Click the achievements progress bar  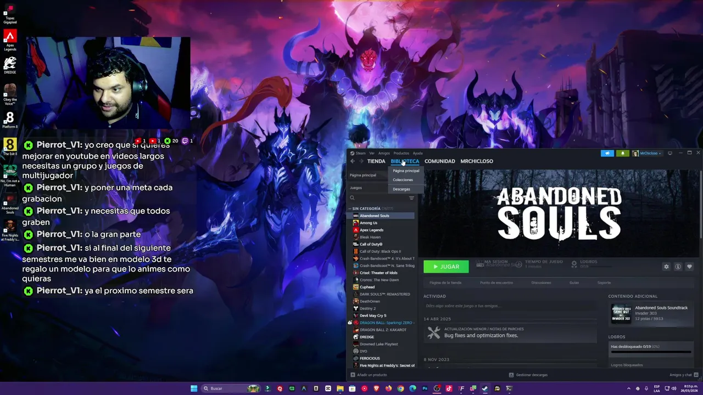point(651,352)
